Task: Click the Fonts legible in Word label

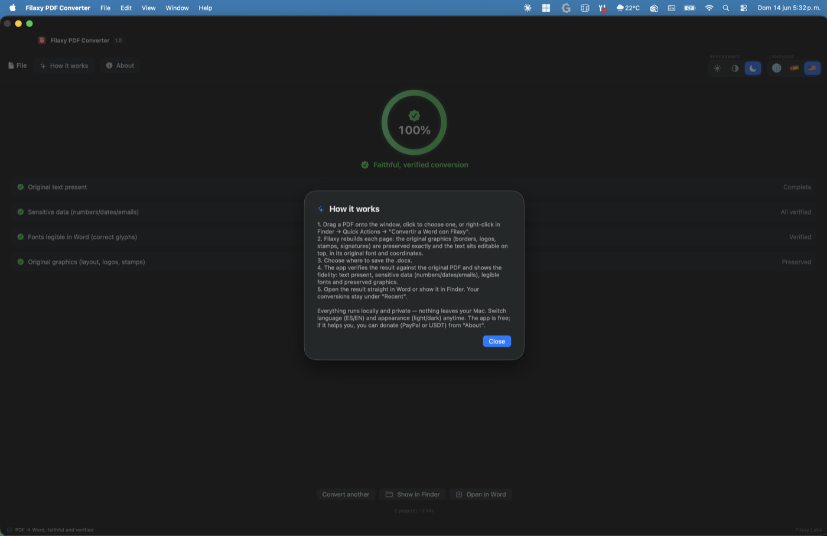Action: click(82, 237)
